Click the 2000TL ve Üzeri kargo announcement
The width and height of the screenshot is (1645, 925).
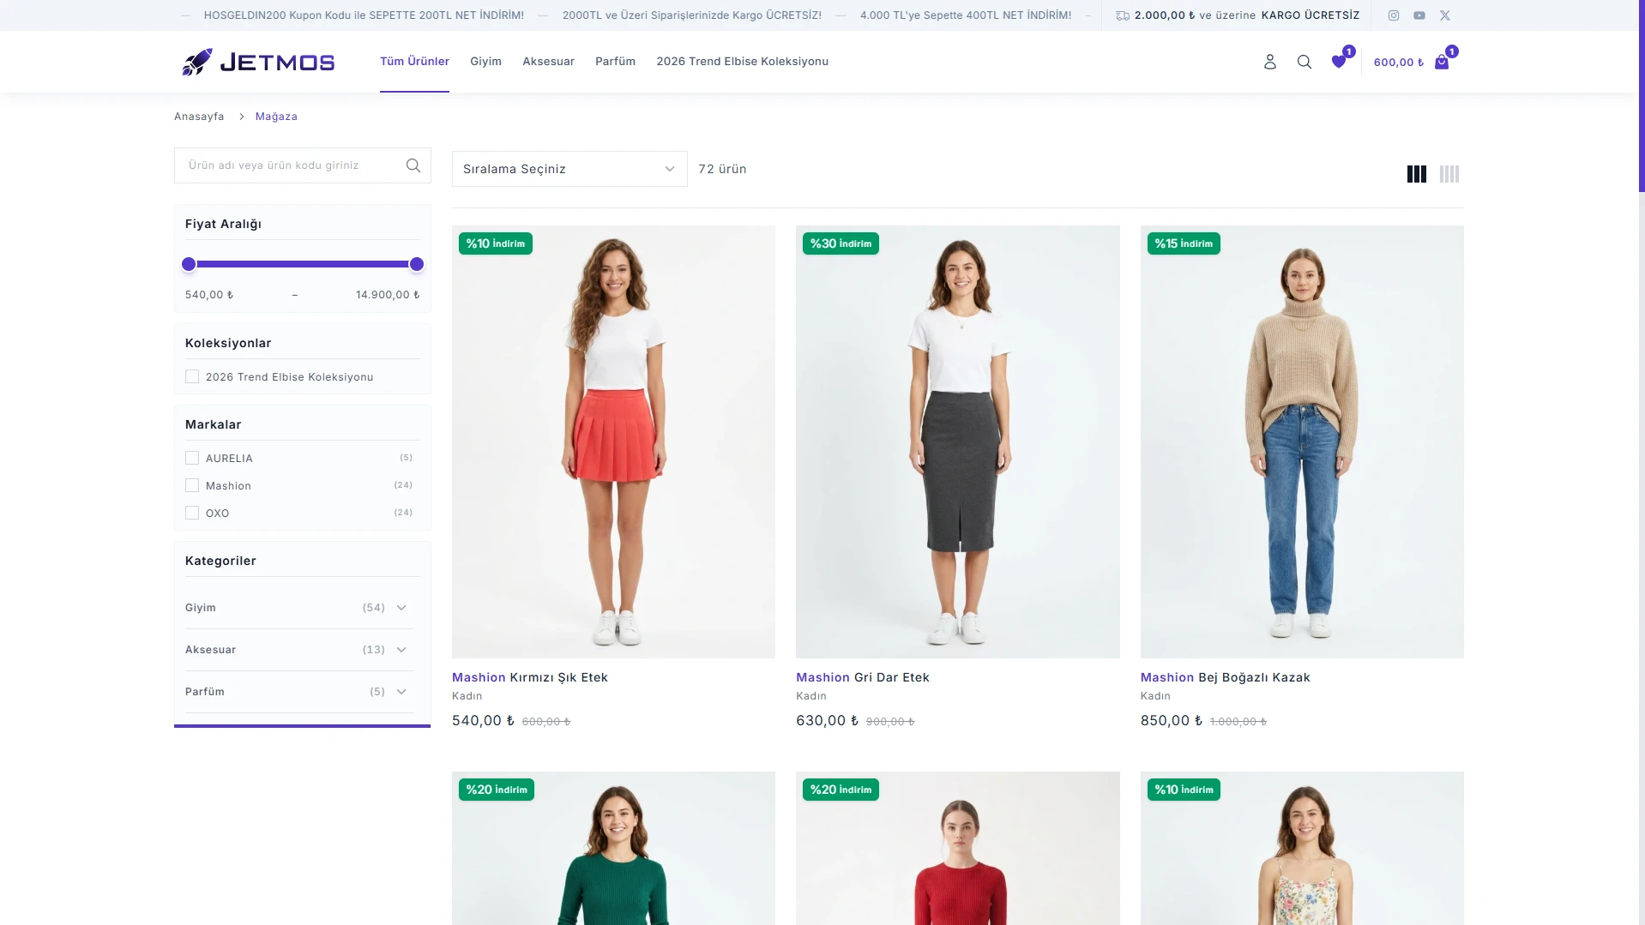tap(692, 15)
